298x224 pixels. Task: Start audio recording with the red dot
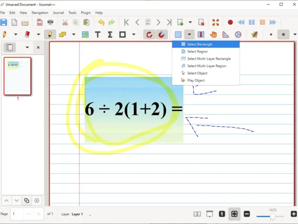click(230, 22)
